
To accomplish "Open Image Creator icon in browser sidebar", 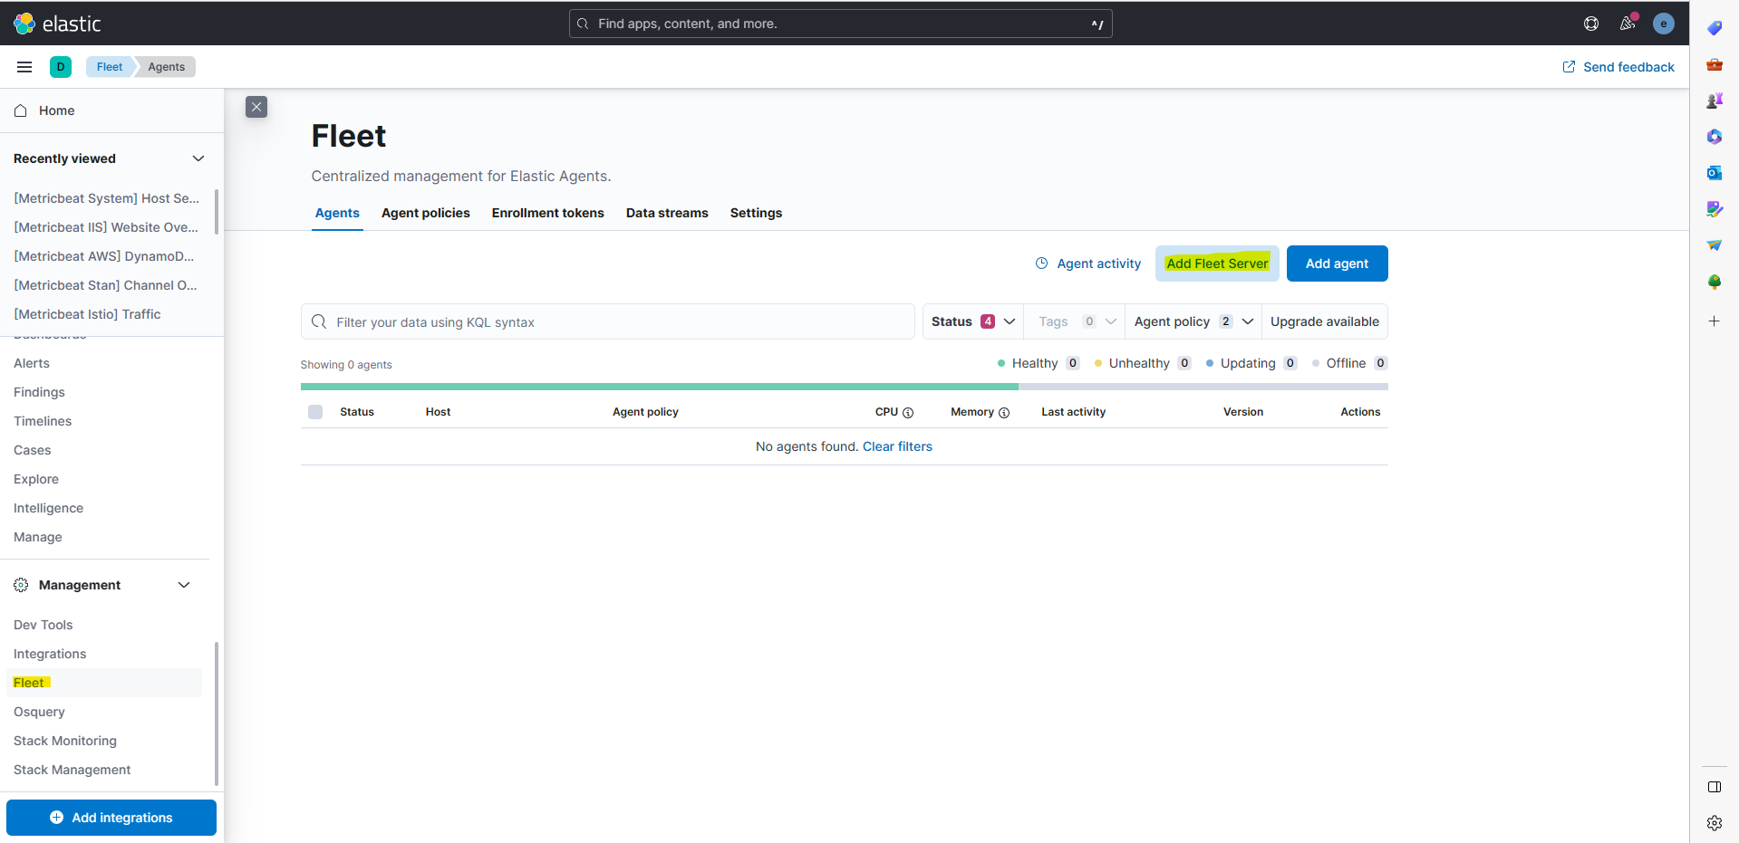I will [1715, 209].
